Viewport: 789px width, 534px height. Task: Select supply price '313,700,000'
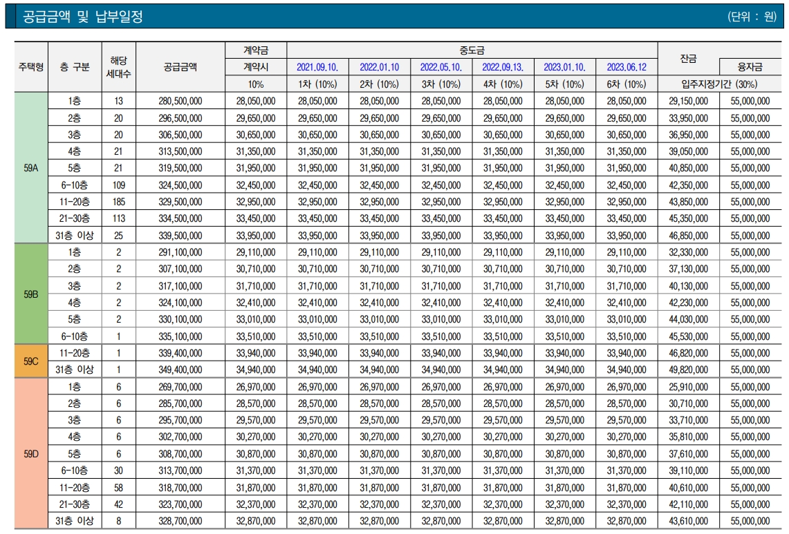tap(180, 470)
